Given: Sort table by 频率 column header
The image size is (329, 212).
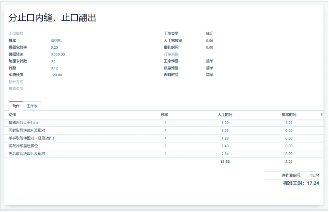Looking at the screenshot, I should point(164,115).
